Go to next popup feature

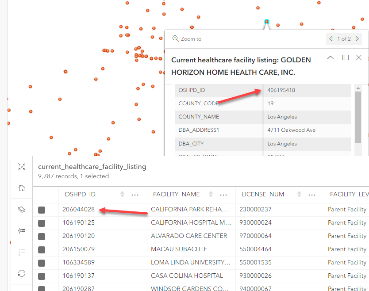[357, 39]
